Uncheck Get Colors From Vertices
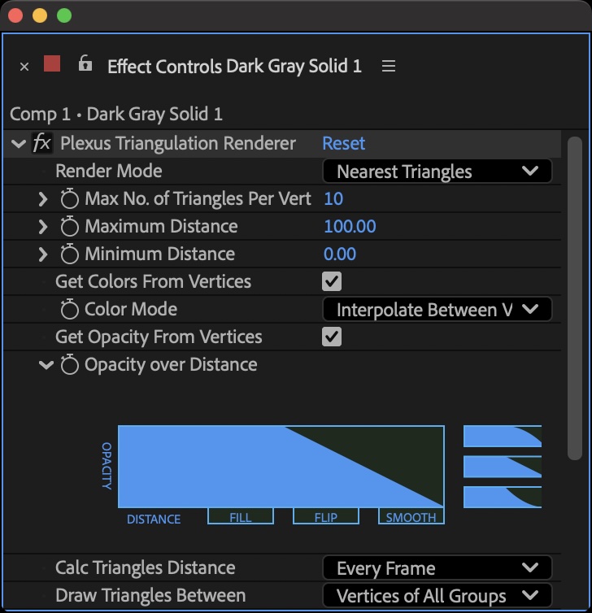The width and height of the screenshot is (592, 613). point(332,282)
